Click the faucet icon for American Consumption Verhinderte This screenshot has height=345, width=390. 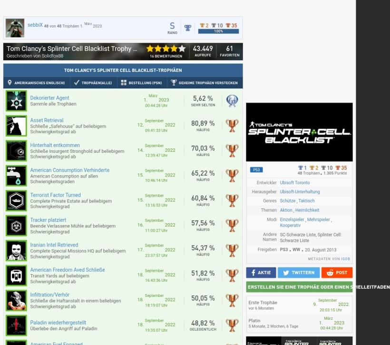[x=16, y=176]
